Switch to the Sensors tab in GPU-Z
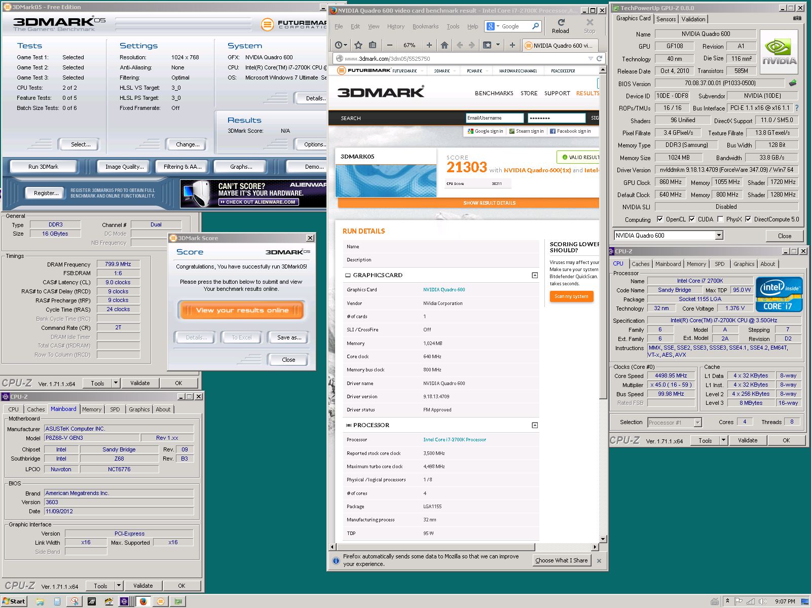811x608 pixels. (x=666, y=19)
